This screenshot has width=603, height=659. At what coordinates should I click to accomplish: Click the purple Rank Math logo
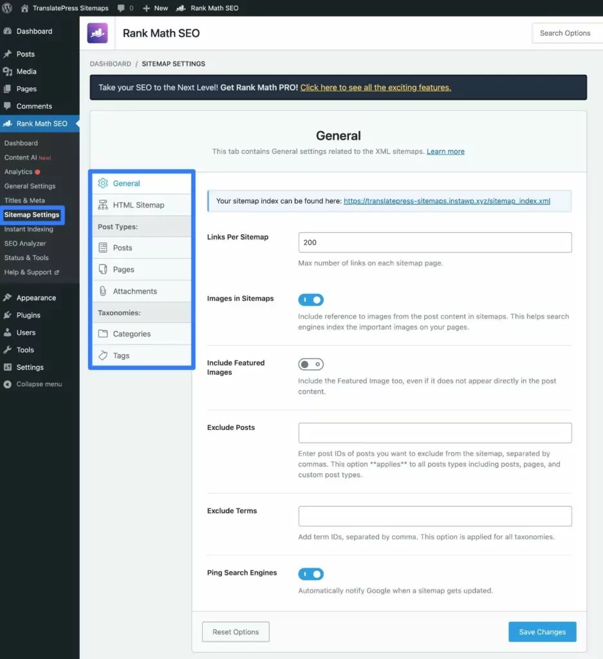click(97, 33)
